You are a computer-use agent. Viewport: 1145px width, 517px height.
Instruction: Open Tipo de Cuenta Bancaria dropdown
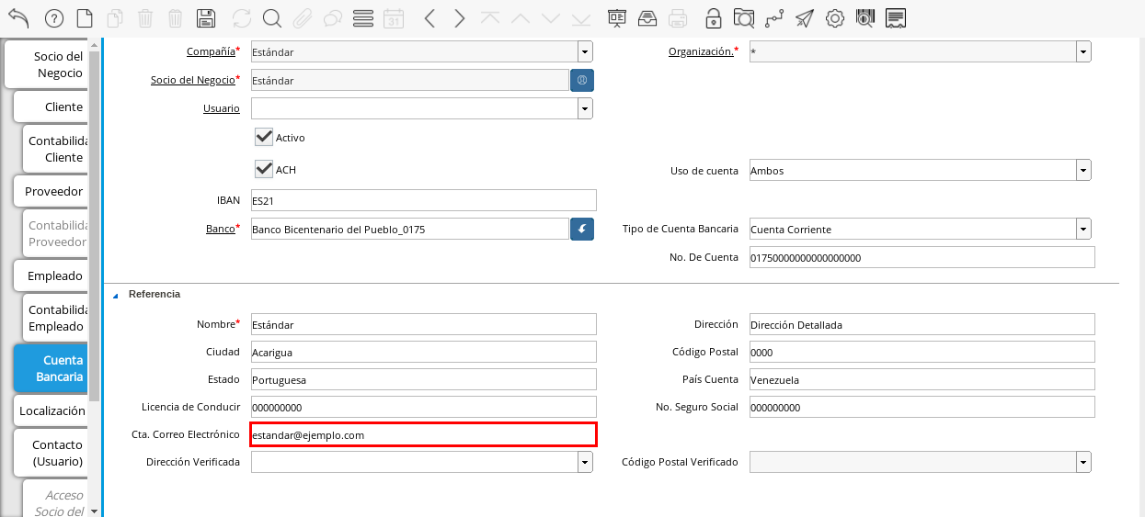point(1083,229)
